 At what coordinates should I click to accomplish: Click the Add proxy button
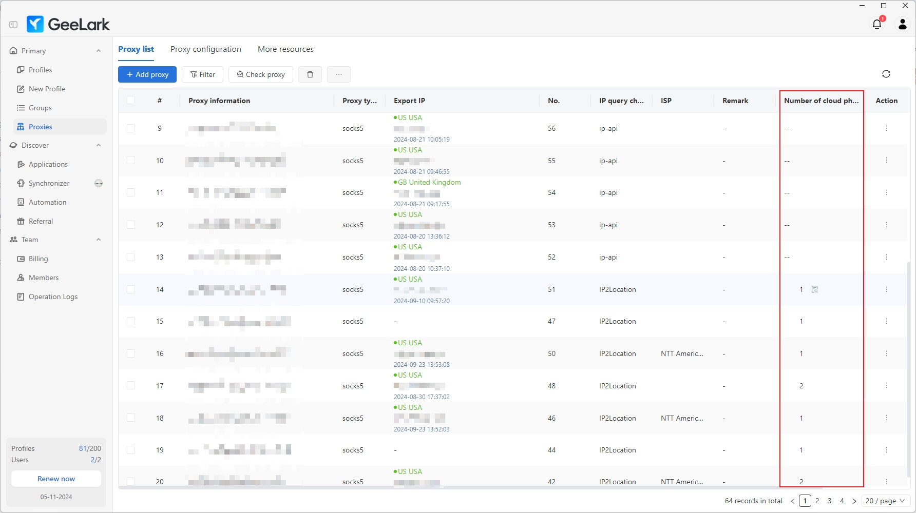(x=147, y=74)
